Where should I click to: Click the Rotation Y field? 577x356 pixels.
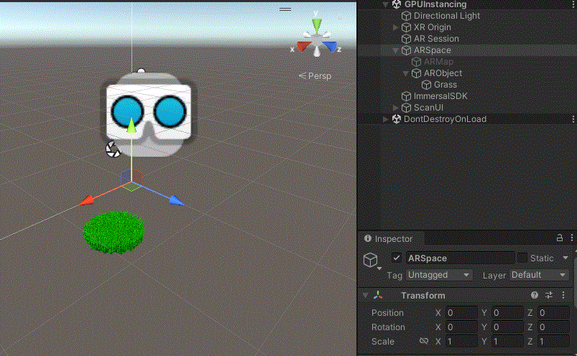(507, 327)
